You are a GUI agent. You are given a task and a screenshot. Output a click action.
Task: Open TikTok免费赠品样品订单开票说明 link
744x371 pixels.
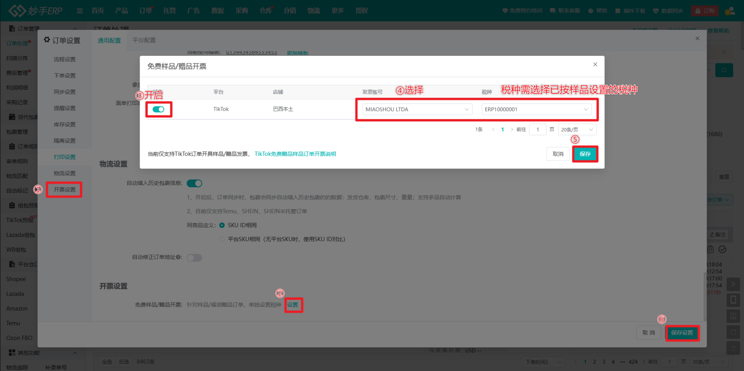click(295, 154)
